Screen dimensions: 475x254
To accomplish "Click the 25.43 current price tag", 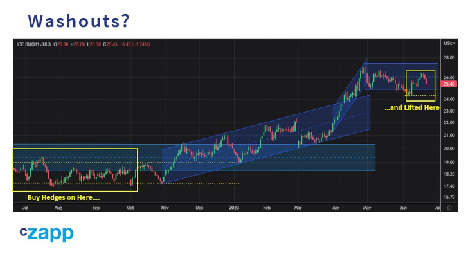I will [449, 84].
